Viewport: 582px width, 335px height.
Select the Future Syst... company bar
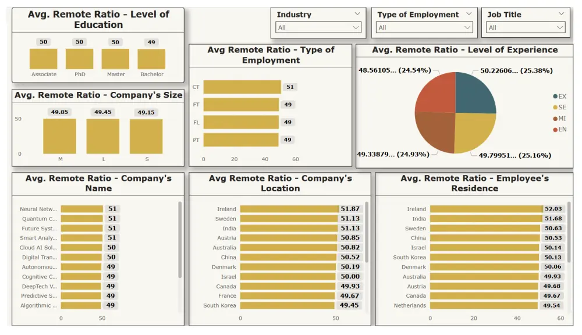81,229
